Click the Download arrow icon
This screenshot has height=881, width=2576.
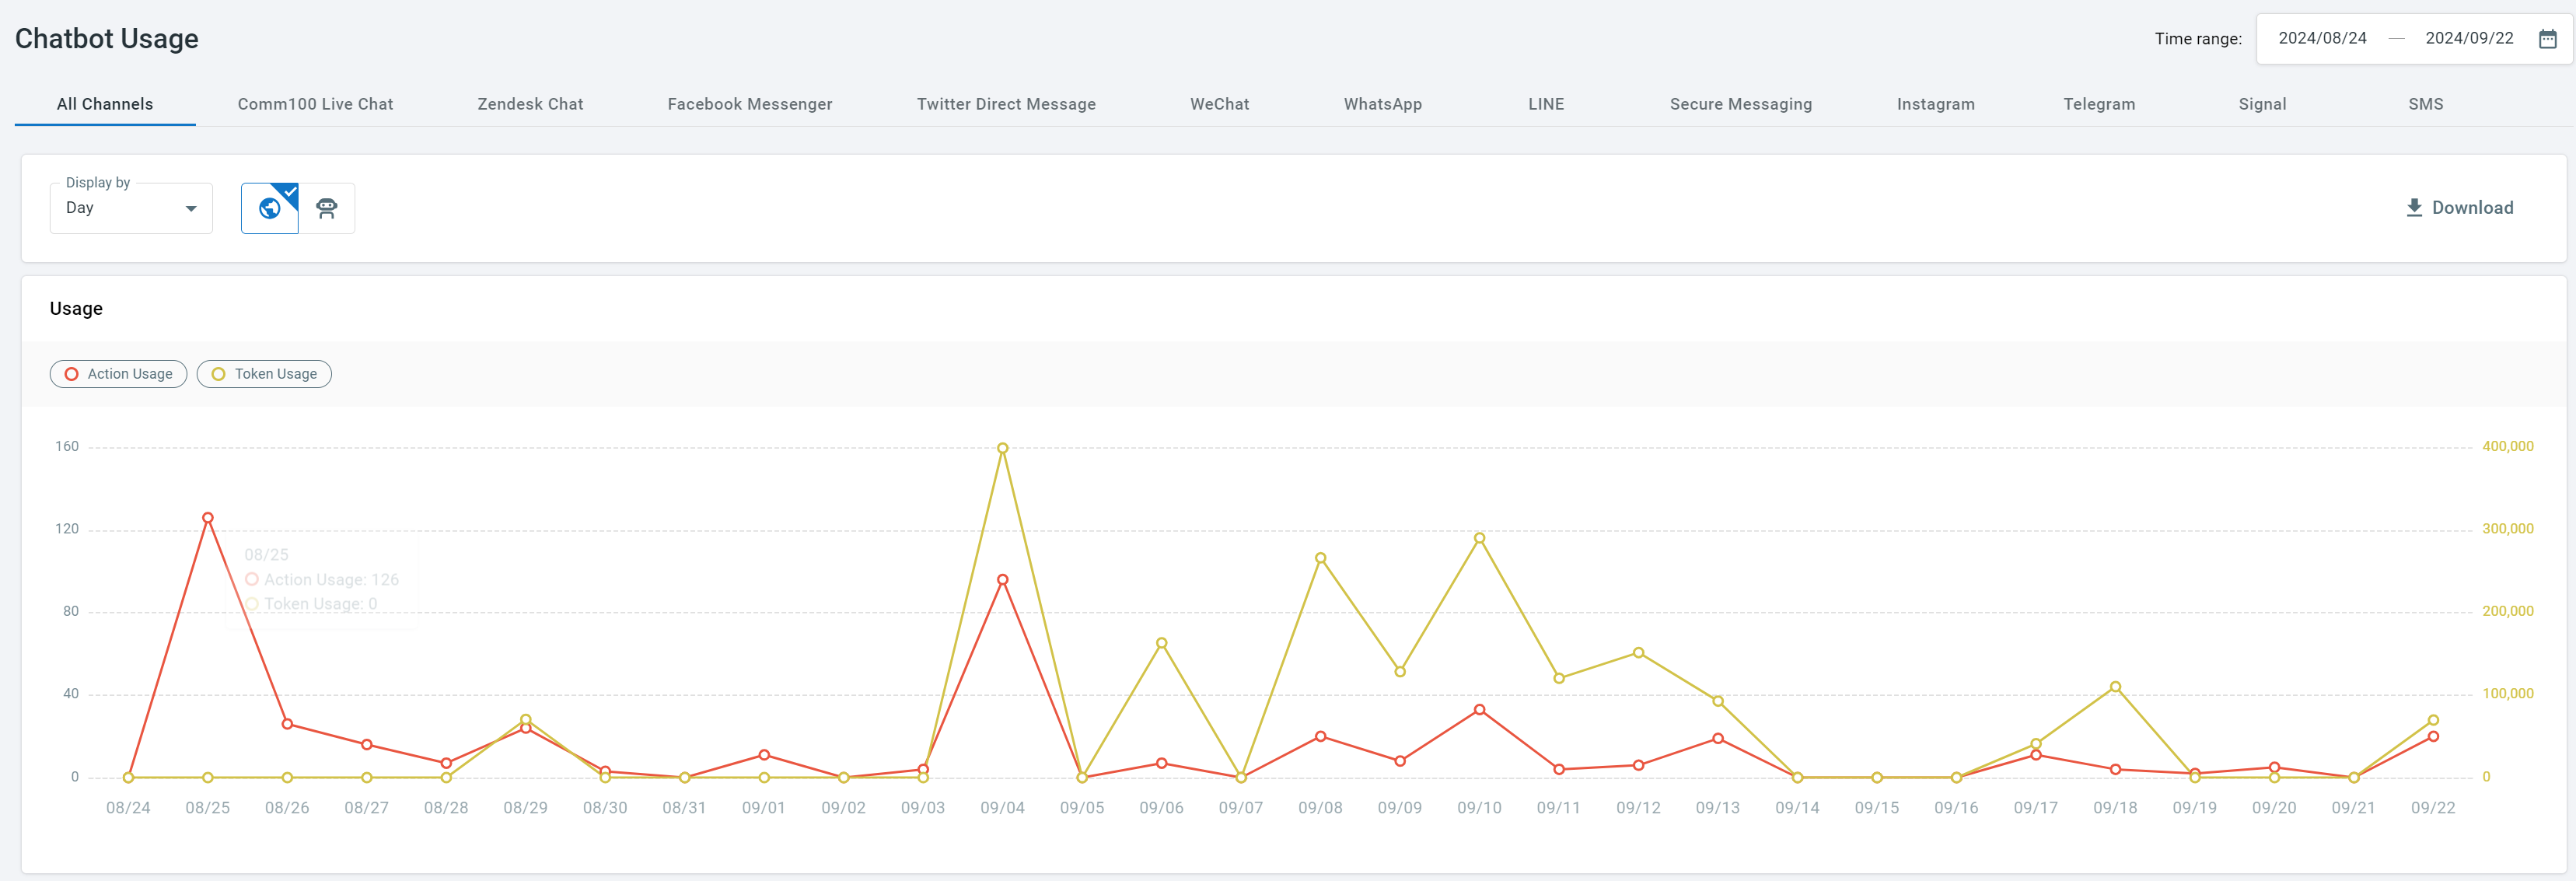(x=2413, y=208)
